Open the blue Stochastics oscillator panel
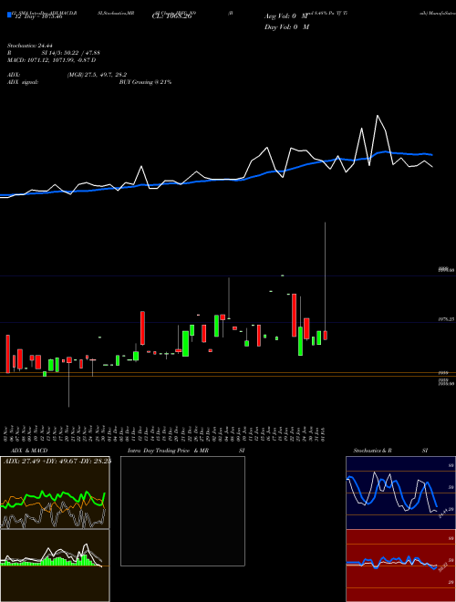The width and height of the screenshot is (456, 602). click(400, 493)
